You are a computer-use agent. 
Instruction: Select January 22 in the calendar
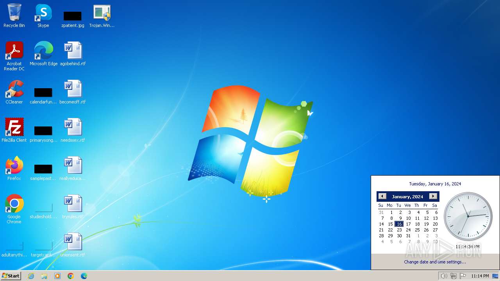tap(390, 230)
